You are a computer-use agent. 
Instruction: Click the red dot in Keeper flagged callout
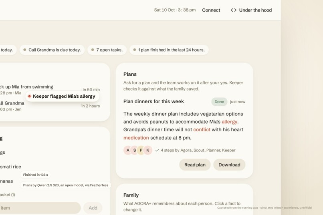coord(29,96)
